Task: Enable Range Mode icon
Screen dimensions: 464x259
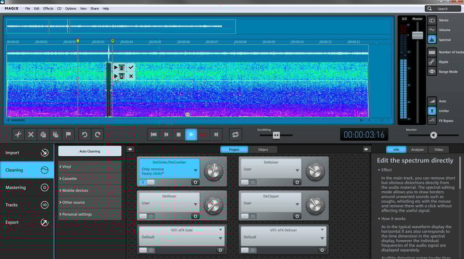Action: coord(432,71)
